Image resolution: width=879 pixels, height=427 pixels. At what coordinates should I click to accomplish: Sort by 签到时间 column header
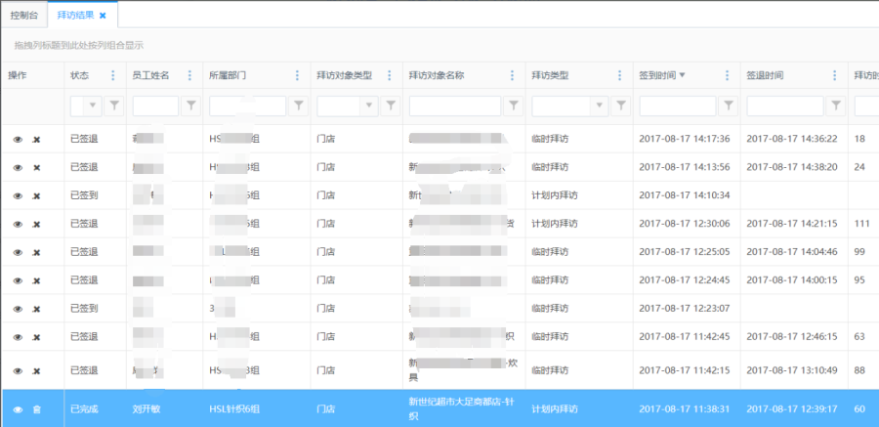(x=656, y=76)
